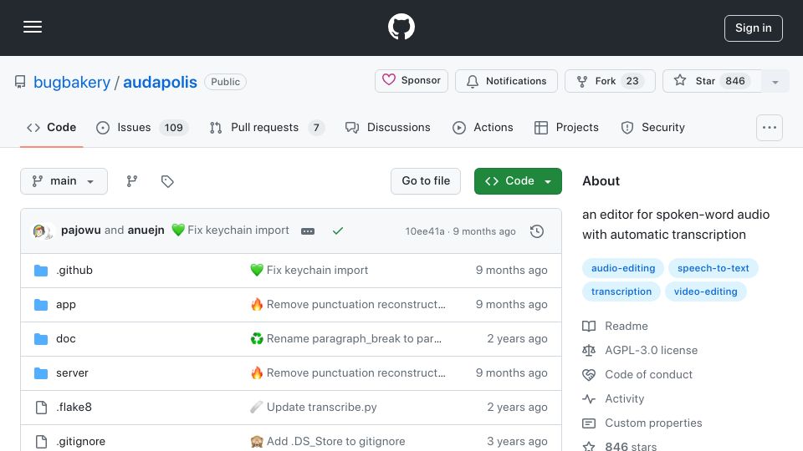Image resolution: width=803 pixels, height=451 pixels.
Task: Open the Notifications button
Action: click(506, 81)
